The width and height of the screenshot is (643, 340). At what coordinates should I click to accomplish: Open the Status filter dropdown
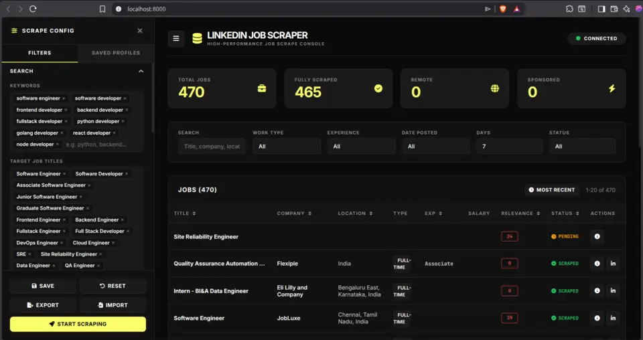point(582,147)
